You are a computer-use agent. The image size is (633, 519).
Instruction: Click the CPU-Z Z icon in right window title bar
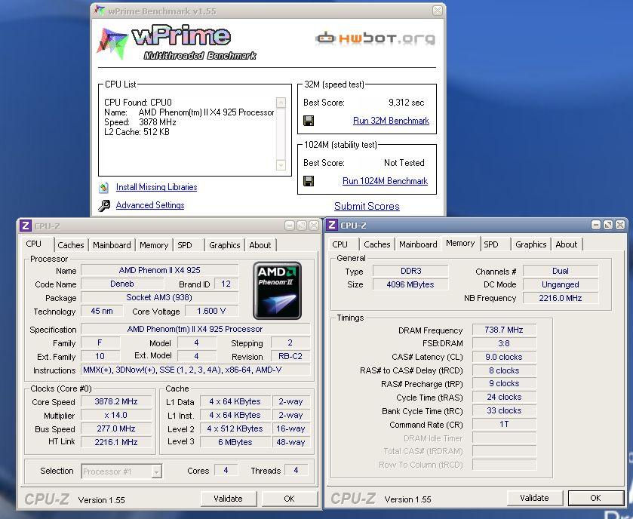pos(332,225)
